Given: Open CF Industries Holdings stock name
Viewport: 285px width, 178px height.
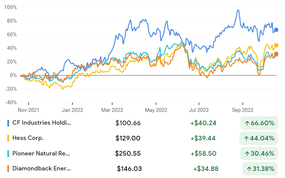Looking at the screenshot, I should click(x=42, y=123).
